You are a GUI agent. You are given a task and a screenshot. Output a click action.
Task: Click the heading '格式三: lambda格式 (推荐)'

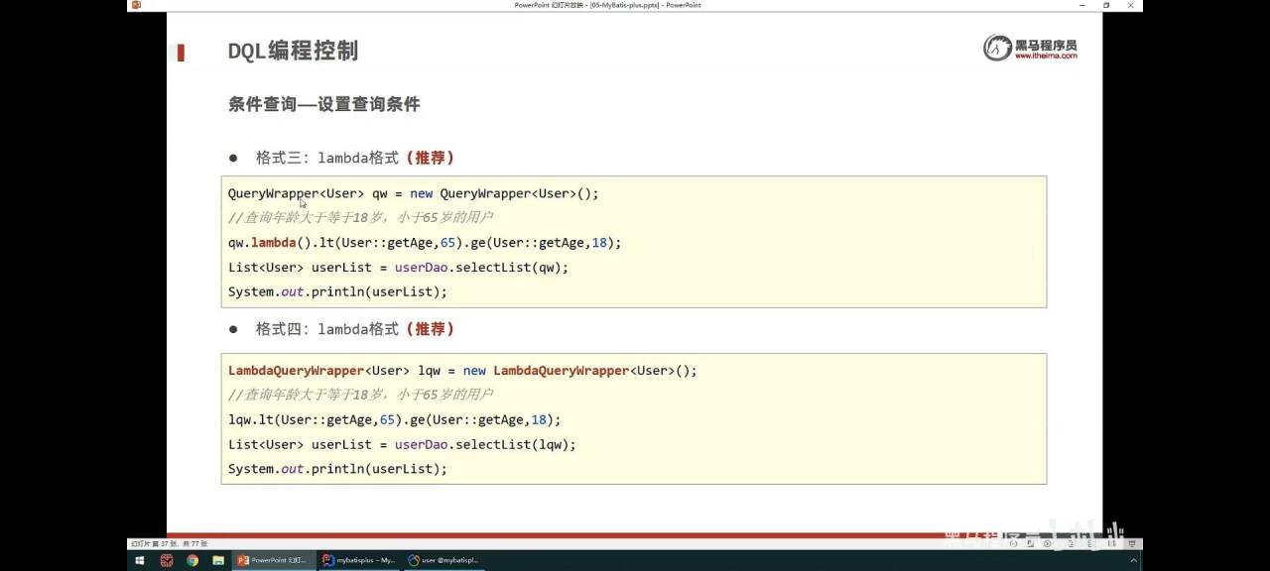[355, 158]
